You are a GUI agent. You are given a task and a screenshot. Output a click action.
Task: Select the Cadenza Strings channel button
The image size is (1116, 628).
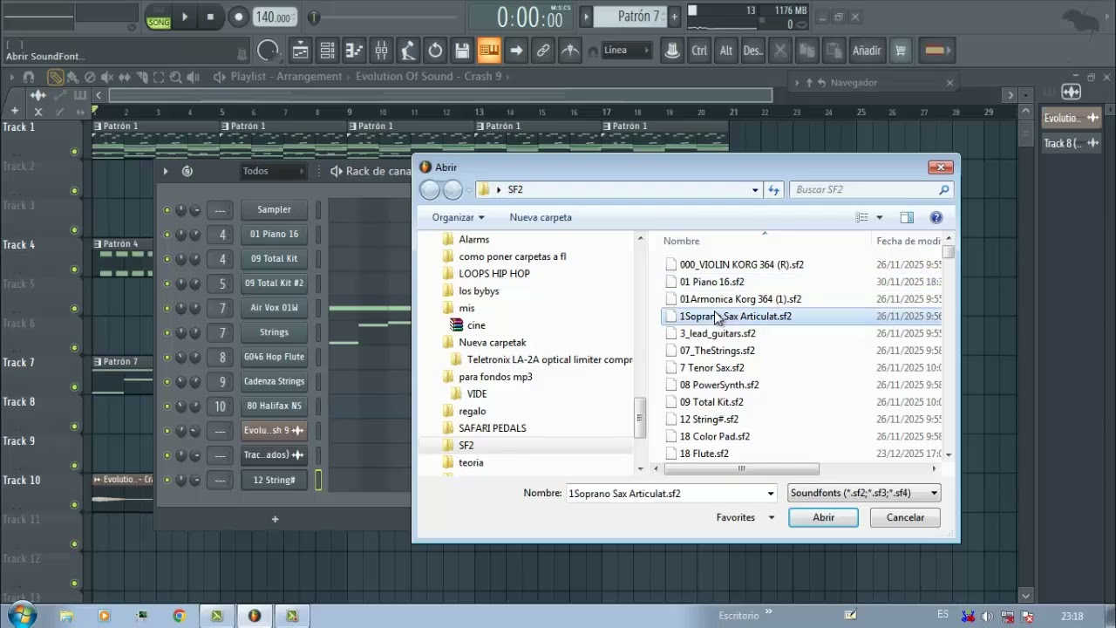(274, 381)
